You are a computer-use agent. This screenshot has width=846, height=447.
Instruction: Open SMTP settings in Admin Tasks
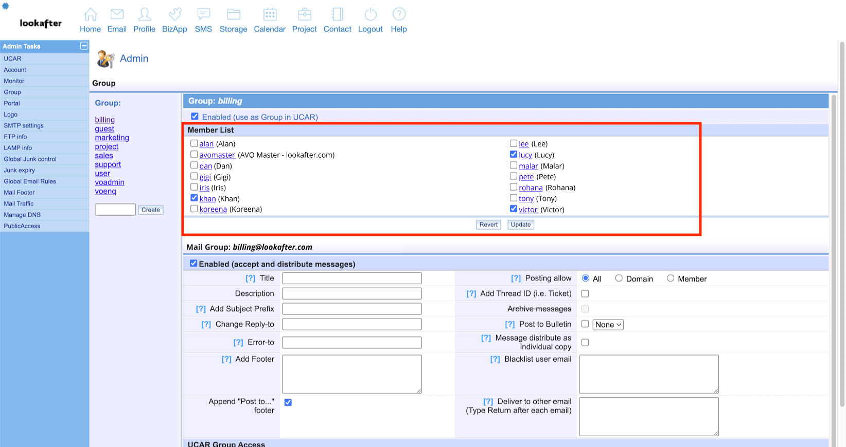click(x=24, y=126)
